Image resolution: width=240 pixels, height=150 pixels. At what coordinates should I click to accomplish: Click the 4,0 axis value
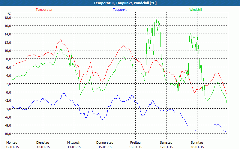pos(8,76)
